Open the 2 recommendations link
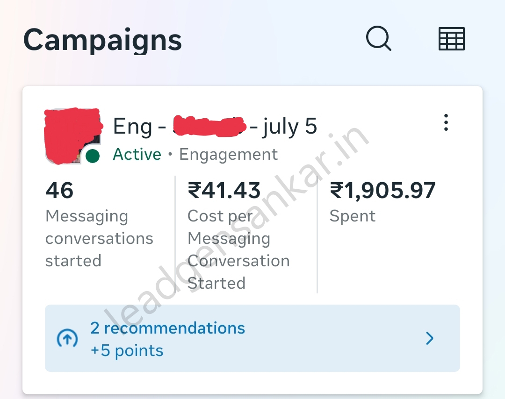Viewport: 505px width, 399px height. pos(167,328)
